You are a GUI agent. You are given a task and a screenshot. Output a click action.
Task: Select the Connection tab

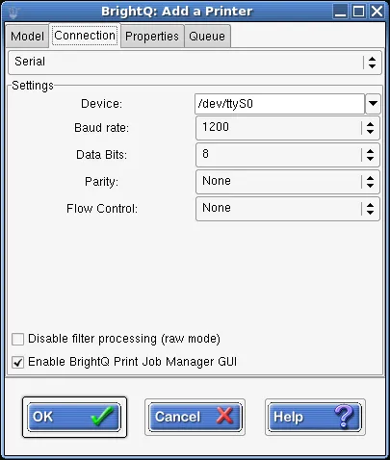[85, 36]
